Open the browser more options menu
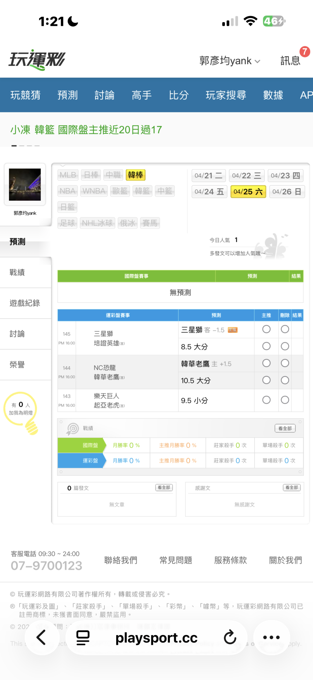The height and width of the screenshot is (680, 313). (272, 638)
